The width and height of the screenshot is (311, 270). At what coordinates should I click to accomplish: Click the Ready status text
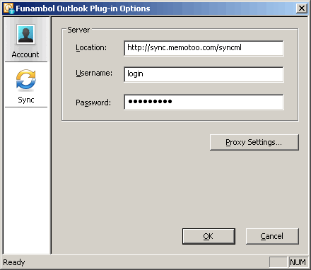[x=14, y=262]
